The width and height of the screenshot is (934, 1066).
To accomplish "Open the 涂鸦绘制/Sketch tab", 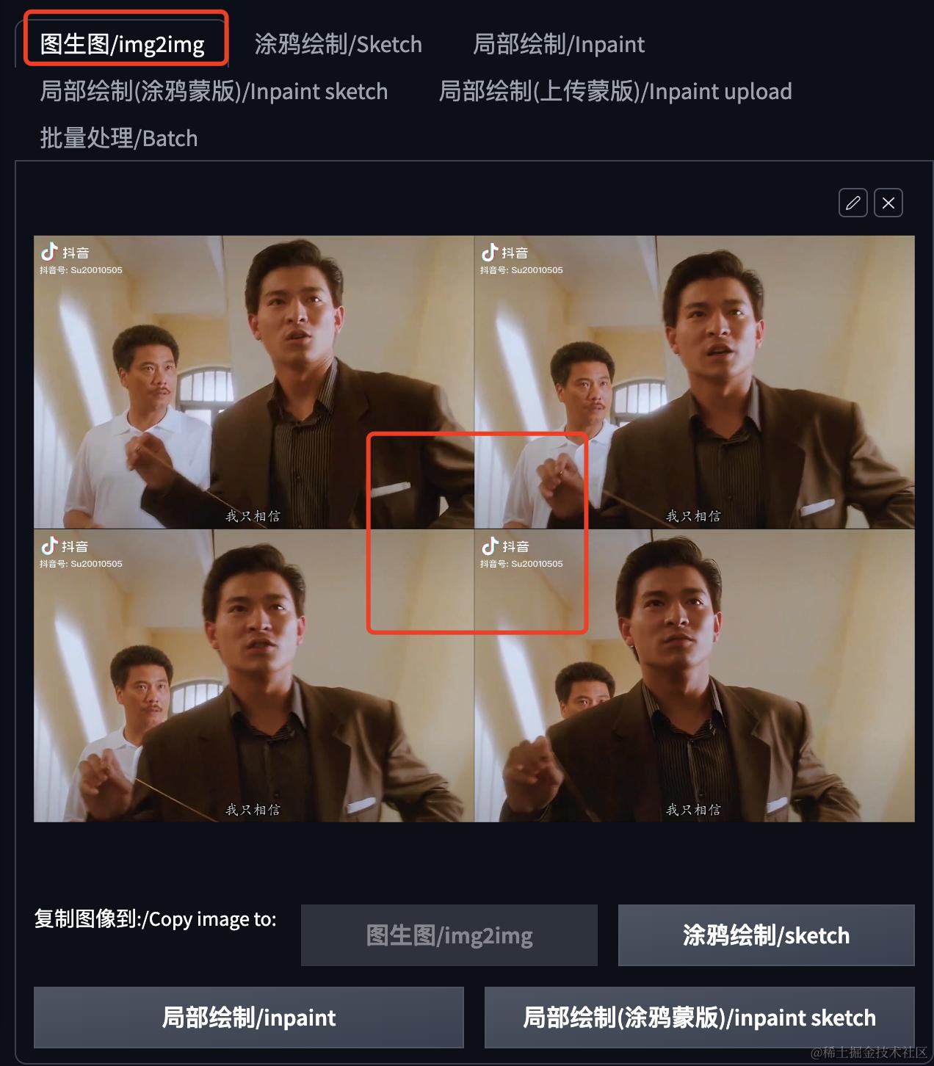I will pyautogui.click(x=339, y=44).
